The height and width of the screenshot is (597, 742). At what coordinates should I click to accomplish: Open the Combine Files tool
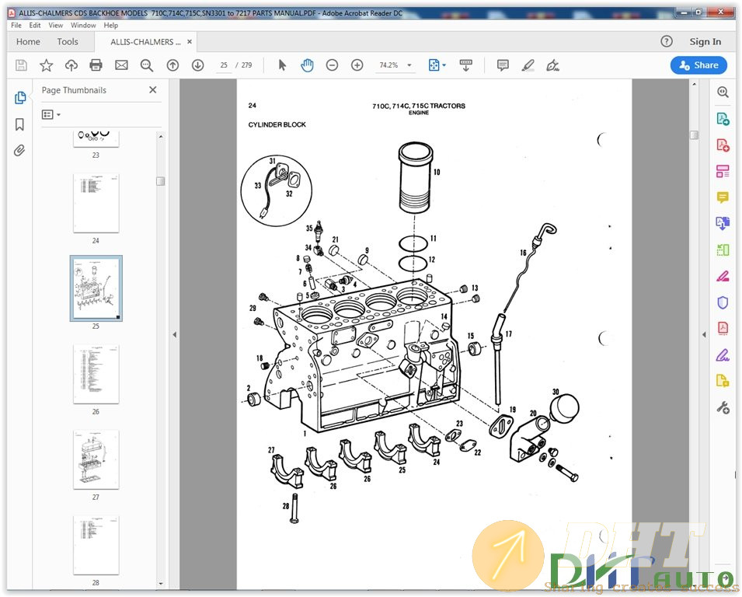tap(723, 223)
